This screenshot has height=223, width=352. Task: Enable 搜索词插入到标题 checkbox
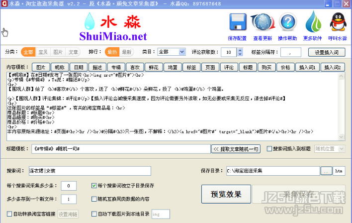click(x=269, y=149)
